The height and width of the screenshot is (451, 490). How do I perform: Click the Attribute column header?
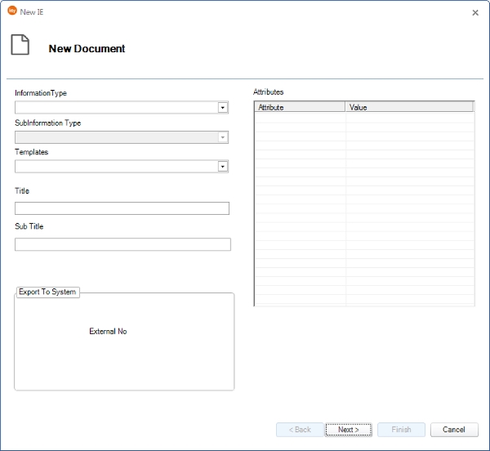tap(300, 107)
